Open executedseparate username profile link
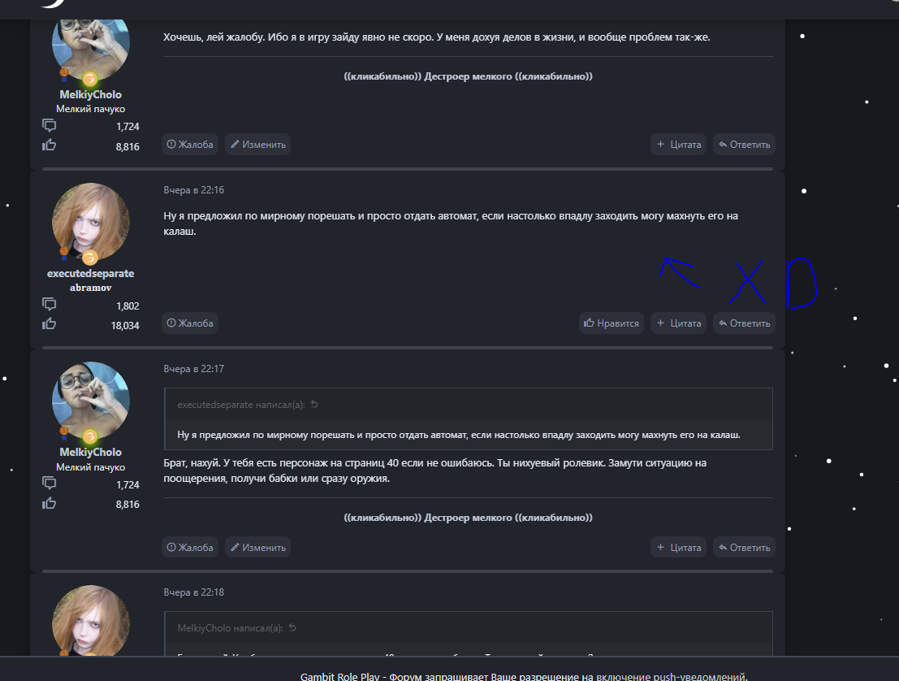Image resolution: width=899 pixels, height=681 pixels. point(91,274)
